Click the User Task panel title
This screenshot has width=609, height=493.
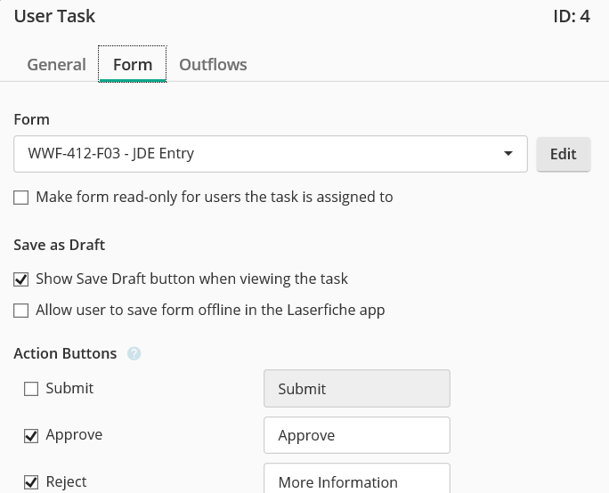point(54,16)
